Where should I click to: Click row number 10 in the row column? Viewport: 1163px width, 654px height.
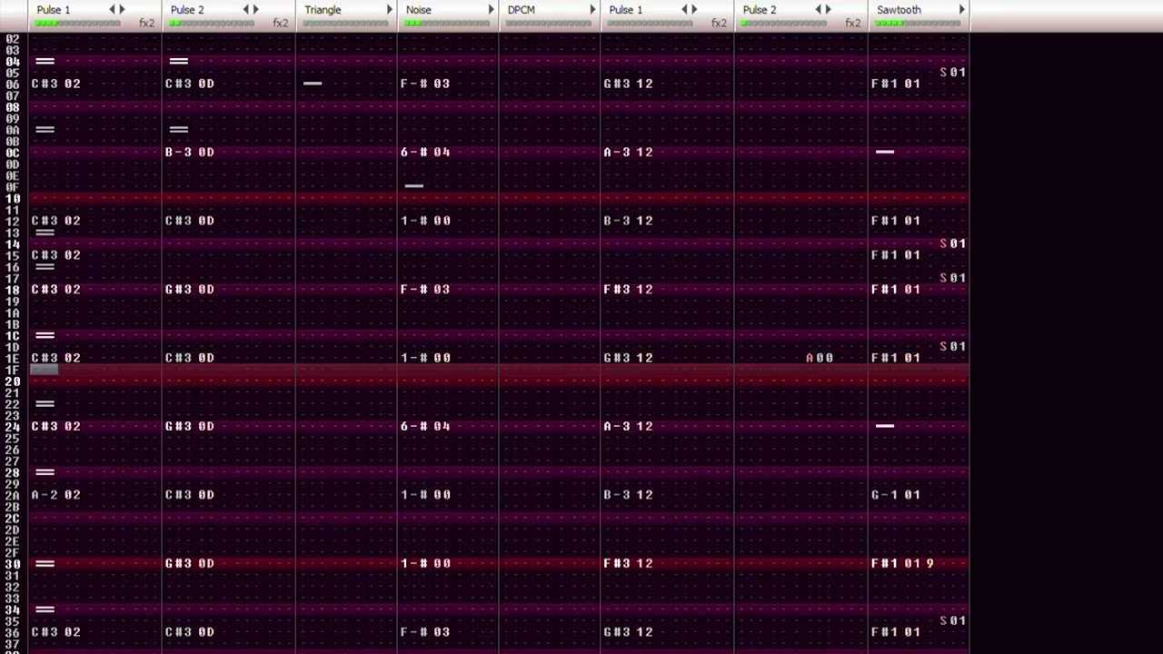coord(13,199)
